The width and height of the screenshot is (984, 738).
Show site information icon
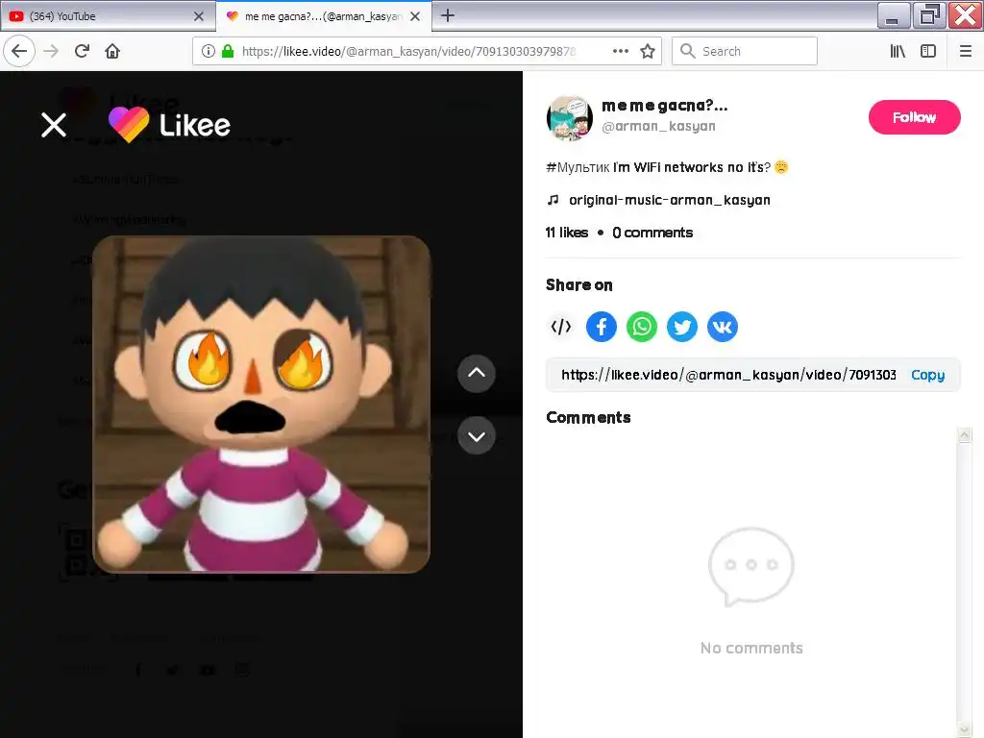(x=209, y=51)
